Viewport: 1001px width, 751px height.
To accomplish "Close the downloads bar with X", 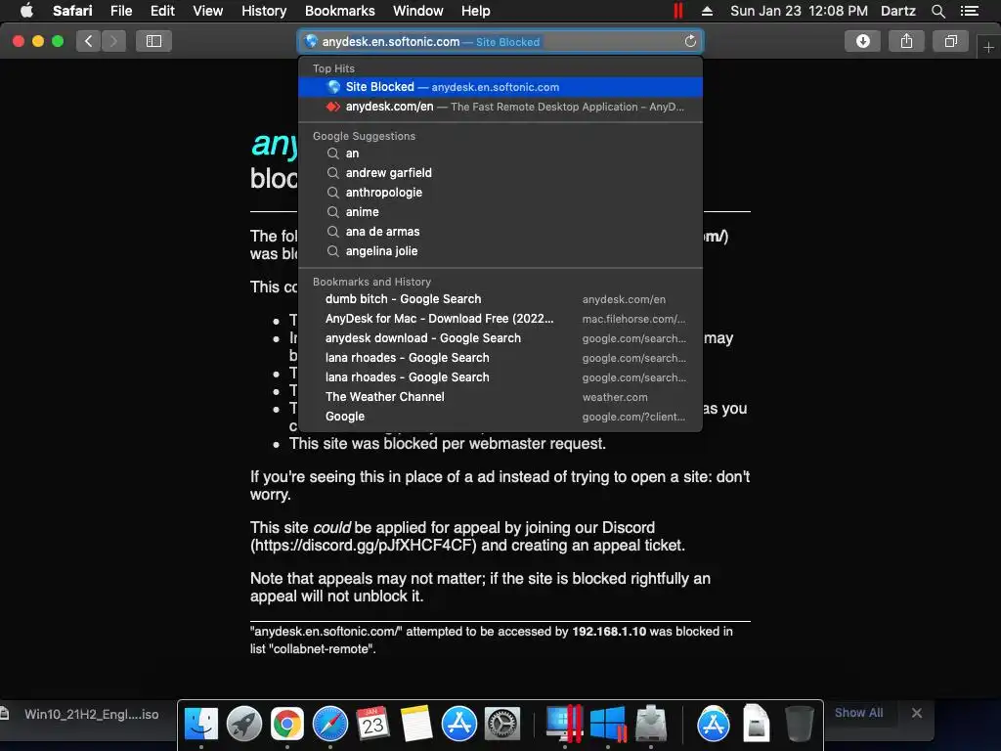I will (x=917, y=713).
